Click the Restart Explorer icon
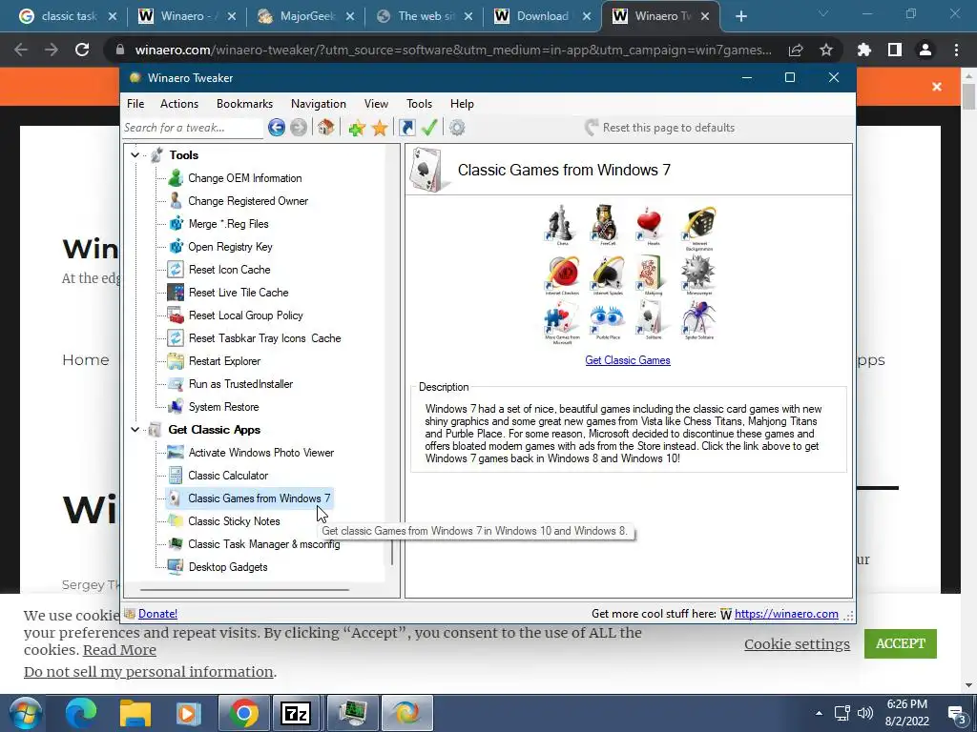This screenshot has width=977, height=732. pyautogui.click(x=176, y=361)
